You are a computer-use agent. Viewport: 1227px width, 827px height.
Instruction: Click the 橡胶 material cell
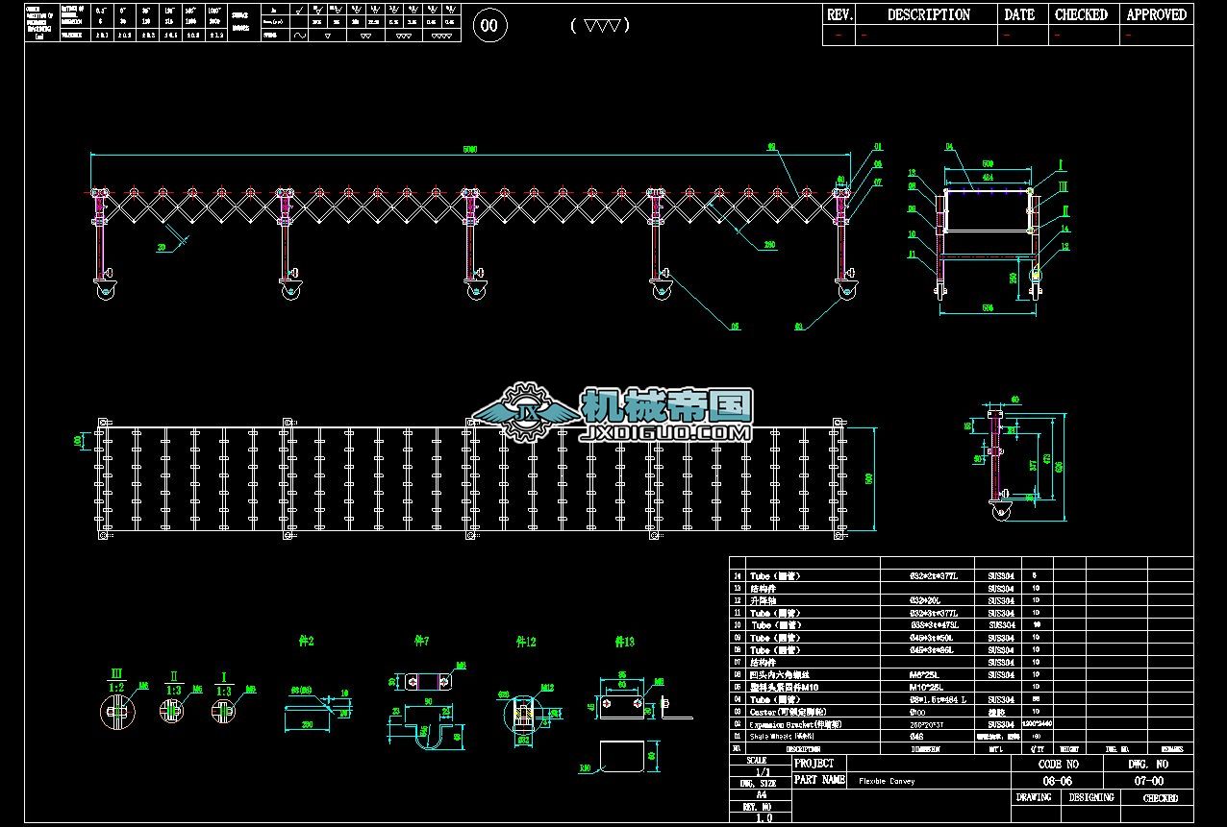(996, 712)
